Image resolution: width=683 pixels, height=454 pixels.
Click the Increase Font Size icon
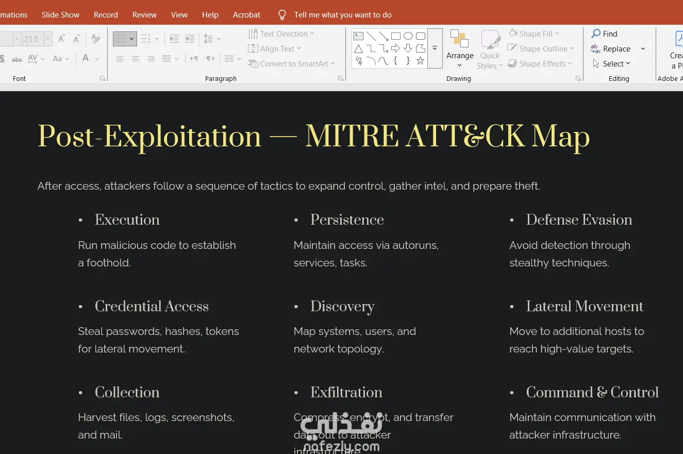coord(62,39)
